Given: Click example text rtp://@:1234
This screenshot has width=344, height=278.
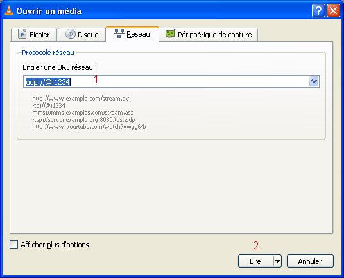Looking at the screenshot, I should (49, 106).
